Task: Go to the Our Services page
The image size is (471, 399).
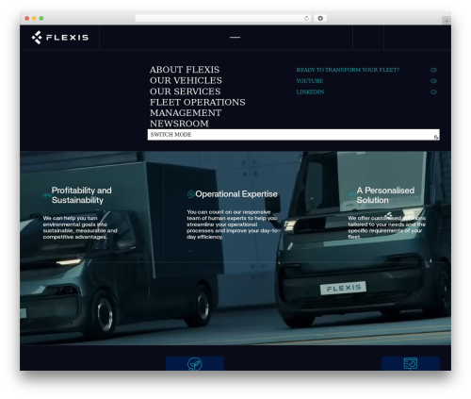Action: [186, 91]
